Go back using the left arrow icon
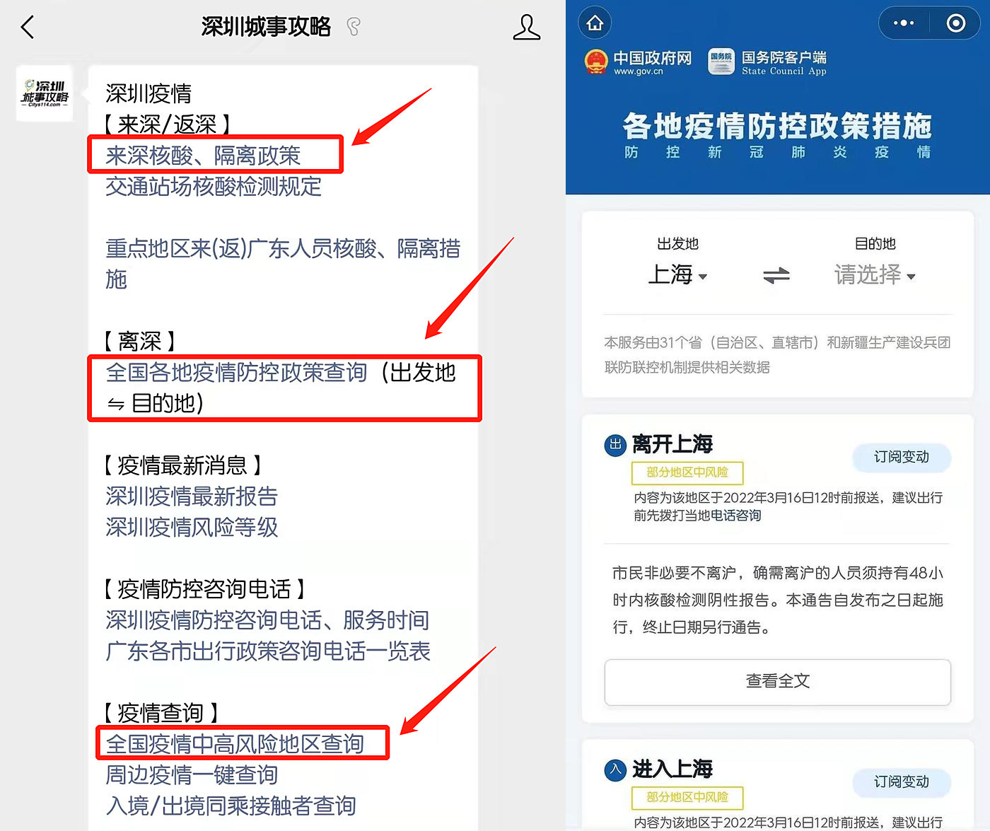 [x=28, y=27]
